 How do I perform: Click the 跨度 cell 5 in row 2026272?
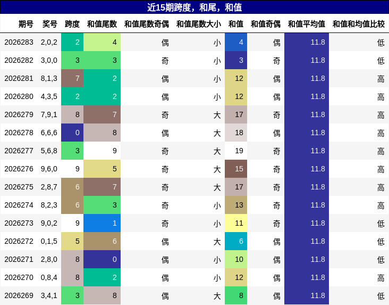(72, 241)
